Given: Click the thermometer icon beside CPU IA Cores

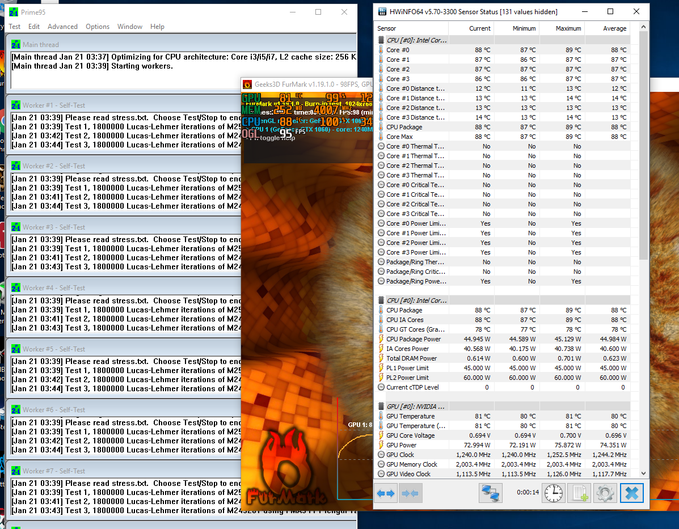Looking at the screenshot, I should pos(381,319).
